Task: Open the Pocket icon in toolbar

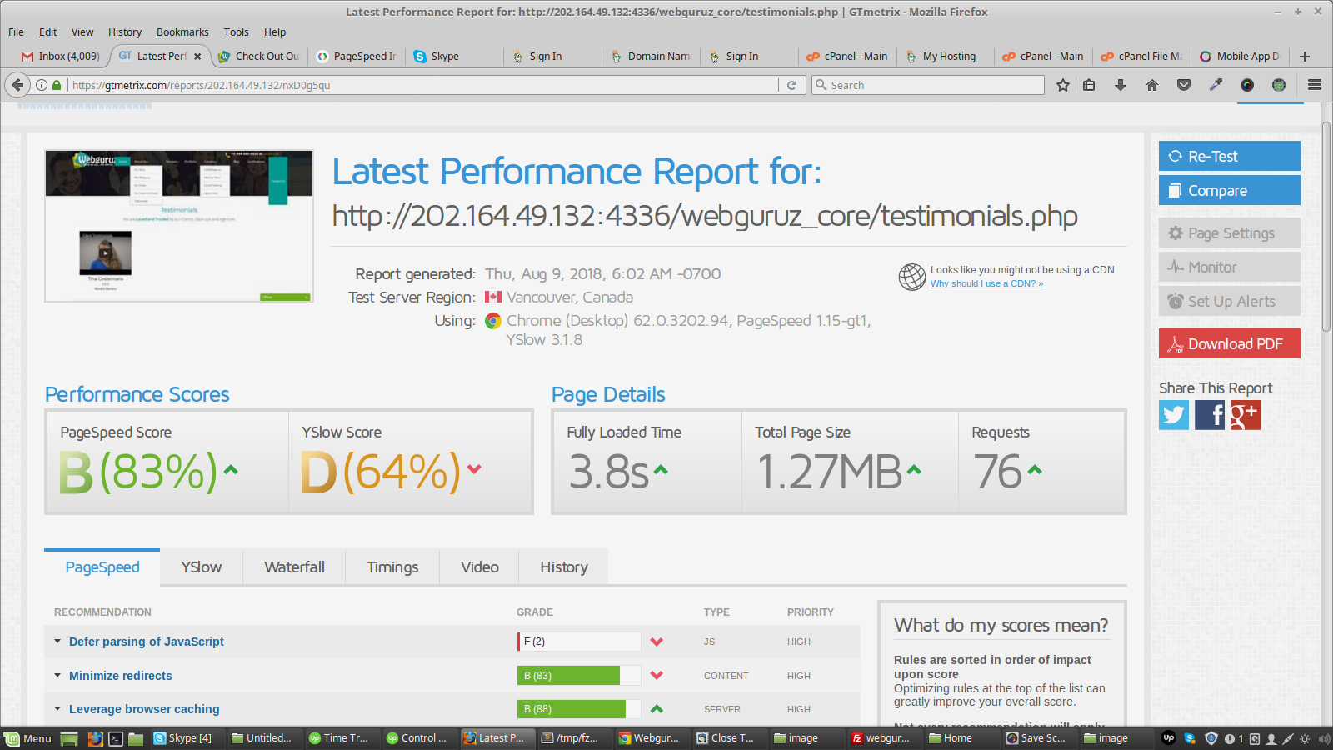Action: pyautogui.click(x=1184, y=85)
